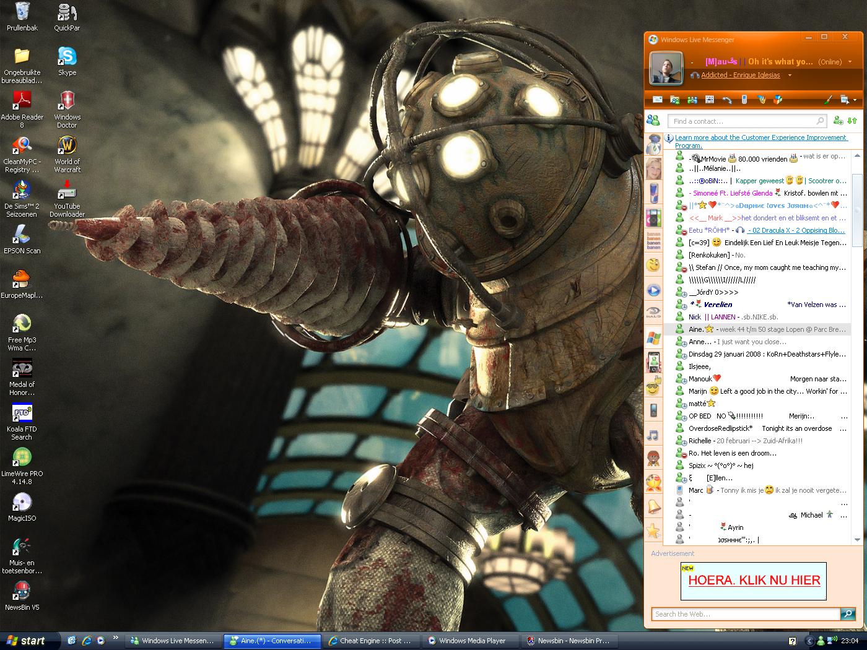
Task: Expand hidden system tray icons arrow
Action: (809, 641)
